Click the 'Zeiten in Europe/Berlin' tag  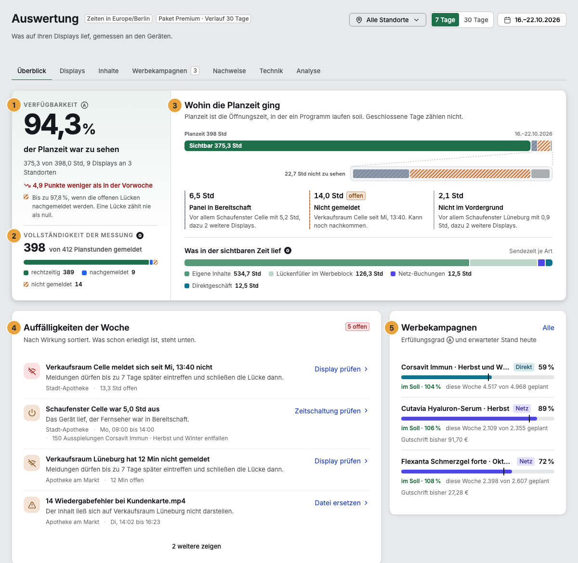(x=118, y=19)
